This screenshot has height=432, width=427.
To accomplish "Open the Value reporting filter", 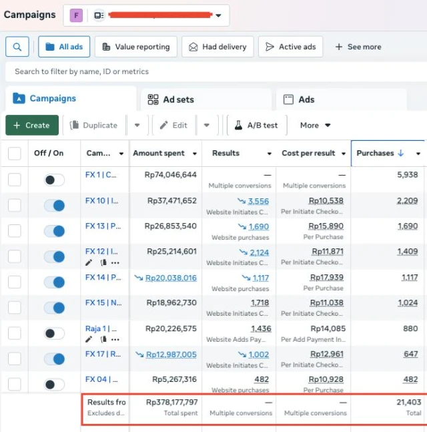I will coord(136,47).
